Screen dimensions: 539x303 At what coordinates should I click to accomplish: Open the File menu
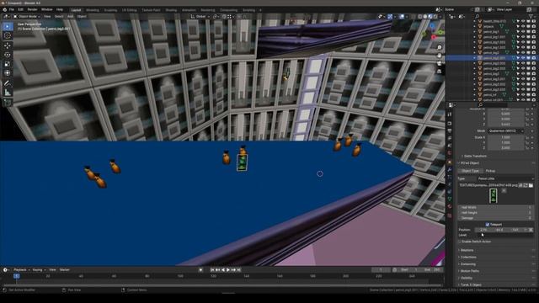point(11,9)
